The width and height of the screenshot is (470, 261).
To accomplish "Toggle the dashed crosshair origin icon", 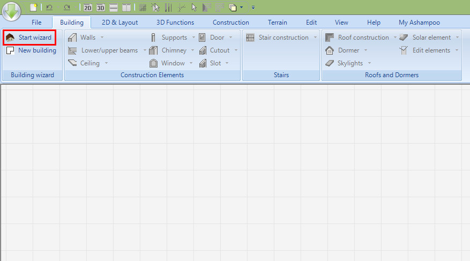I will pos(181,8).
